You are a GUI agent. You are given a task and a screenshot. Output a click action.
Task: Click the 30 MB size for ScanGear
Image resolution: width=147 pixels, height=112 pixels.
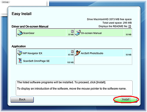click(x=71, y=34)
